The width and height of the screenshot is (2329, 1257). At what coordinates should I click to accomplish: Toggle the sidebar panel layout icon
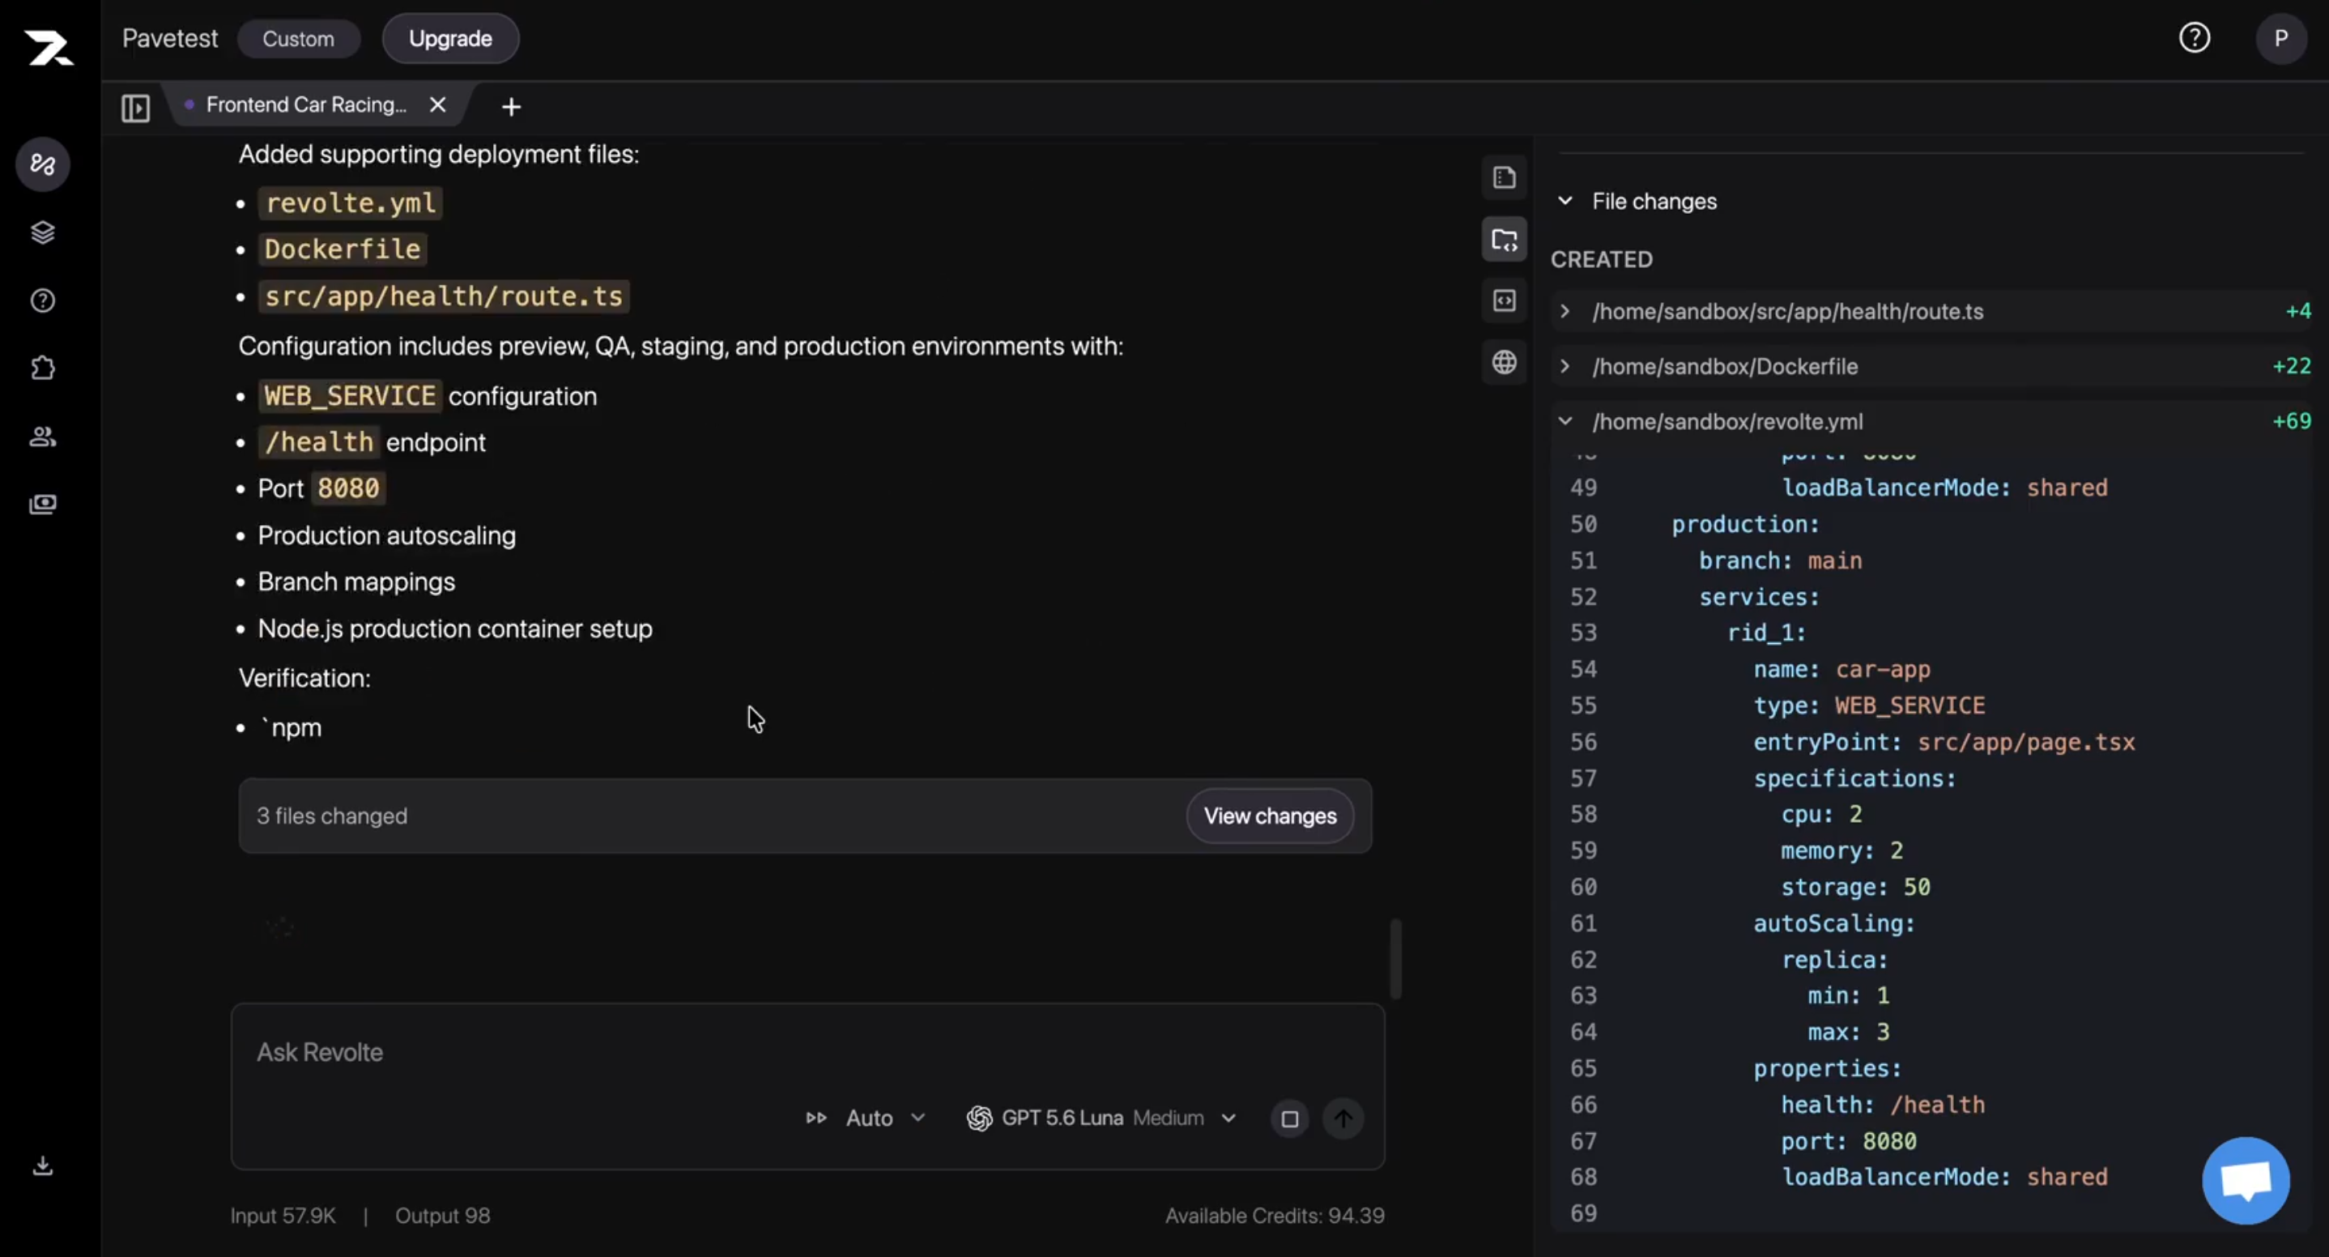(x=135, y=108)
